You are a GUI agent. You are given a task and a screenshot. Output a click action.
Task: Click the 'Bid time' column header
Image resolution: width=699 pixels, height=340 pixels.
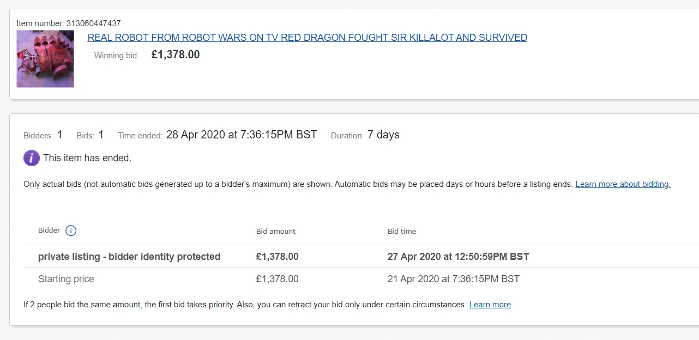(x=402, y=231)
